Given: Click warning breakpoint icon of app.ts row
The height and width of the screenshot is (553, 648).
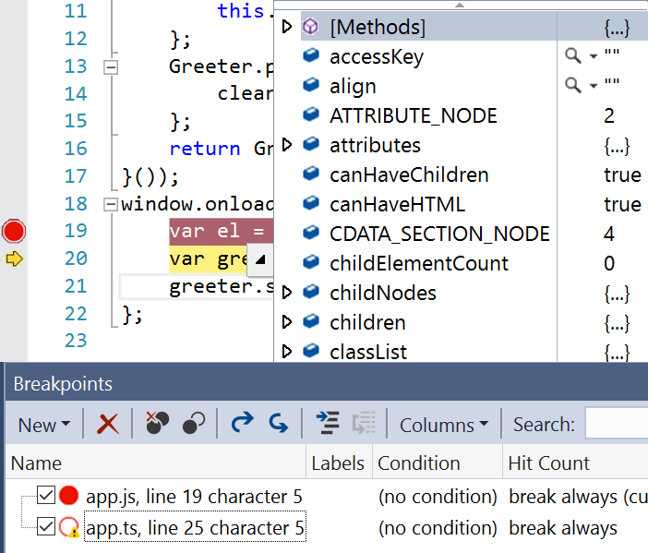Looking at the screenshot, I should point(69,527).
